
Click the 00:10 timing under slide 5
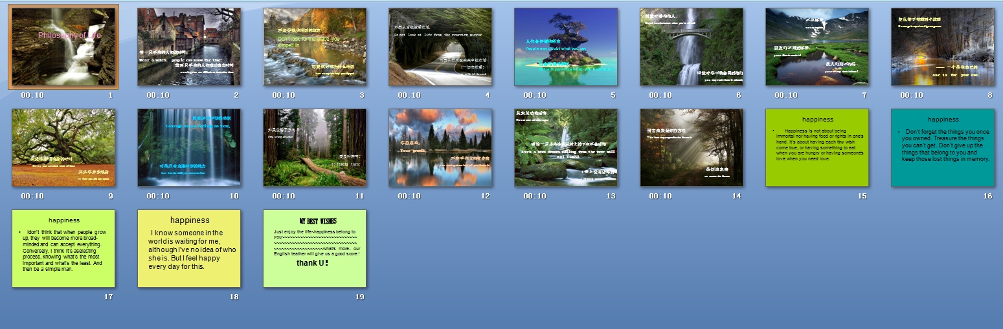pyautogui.click(x=535, y=95)
